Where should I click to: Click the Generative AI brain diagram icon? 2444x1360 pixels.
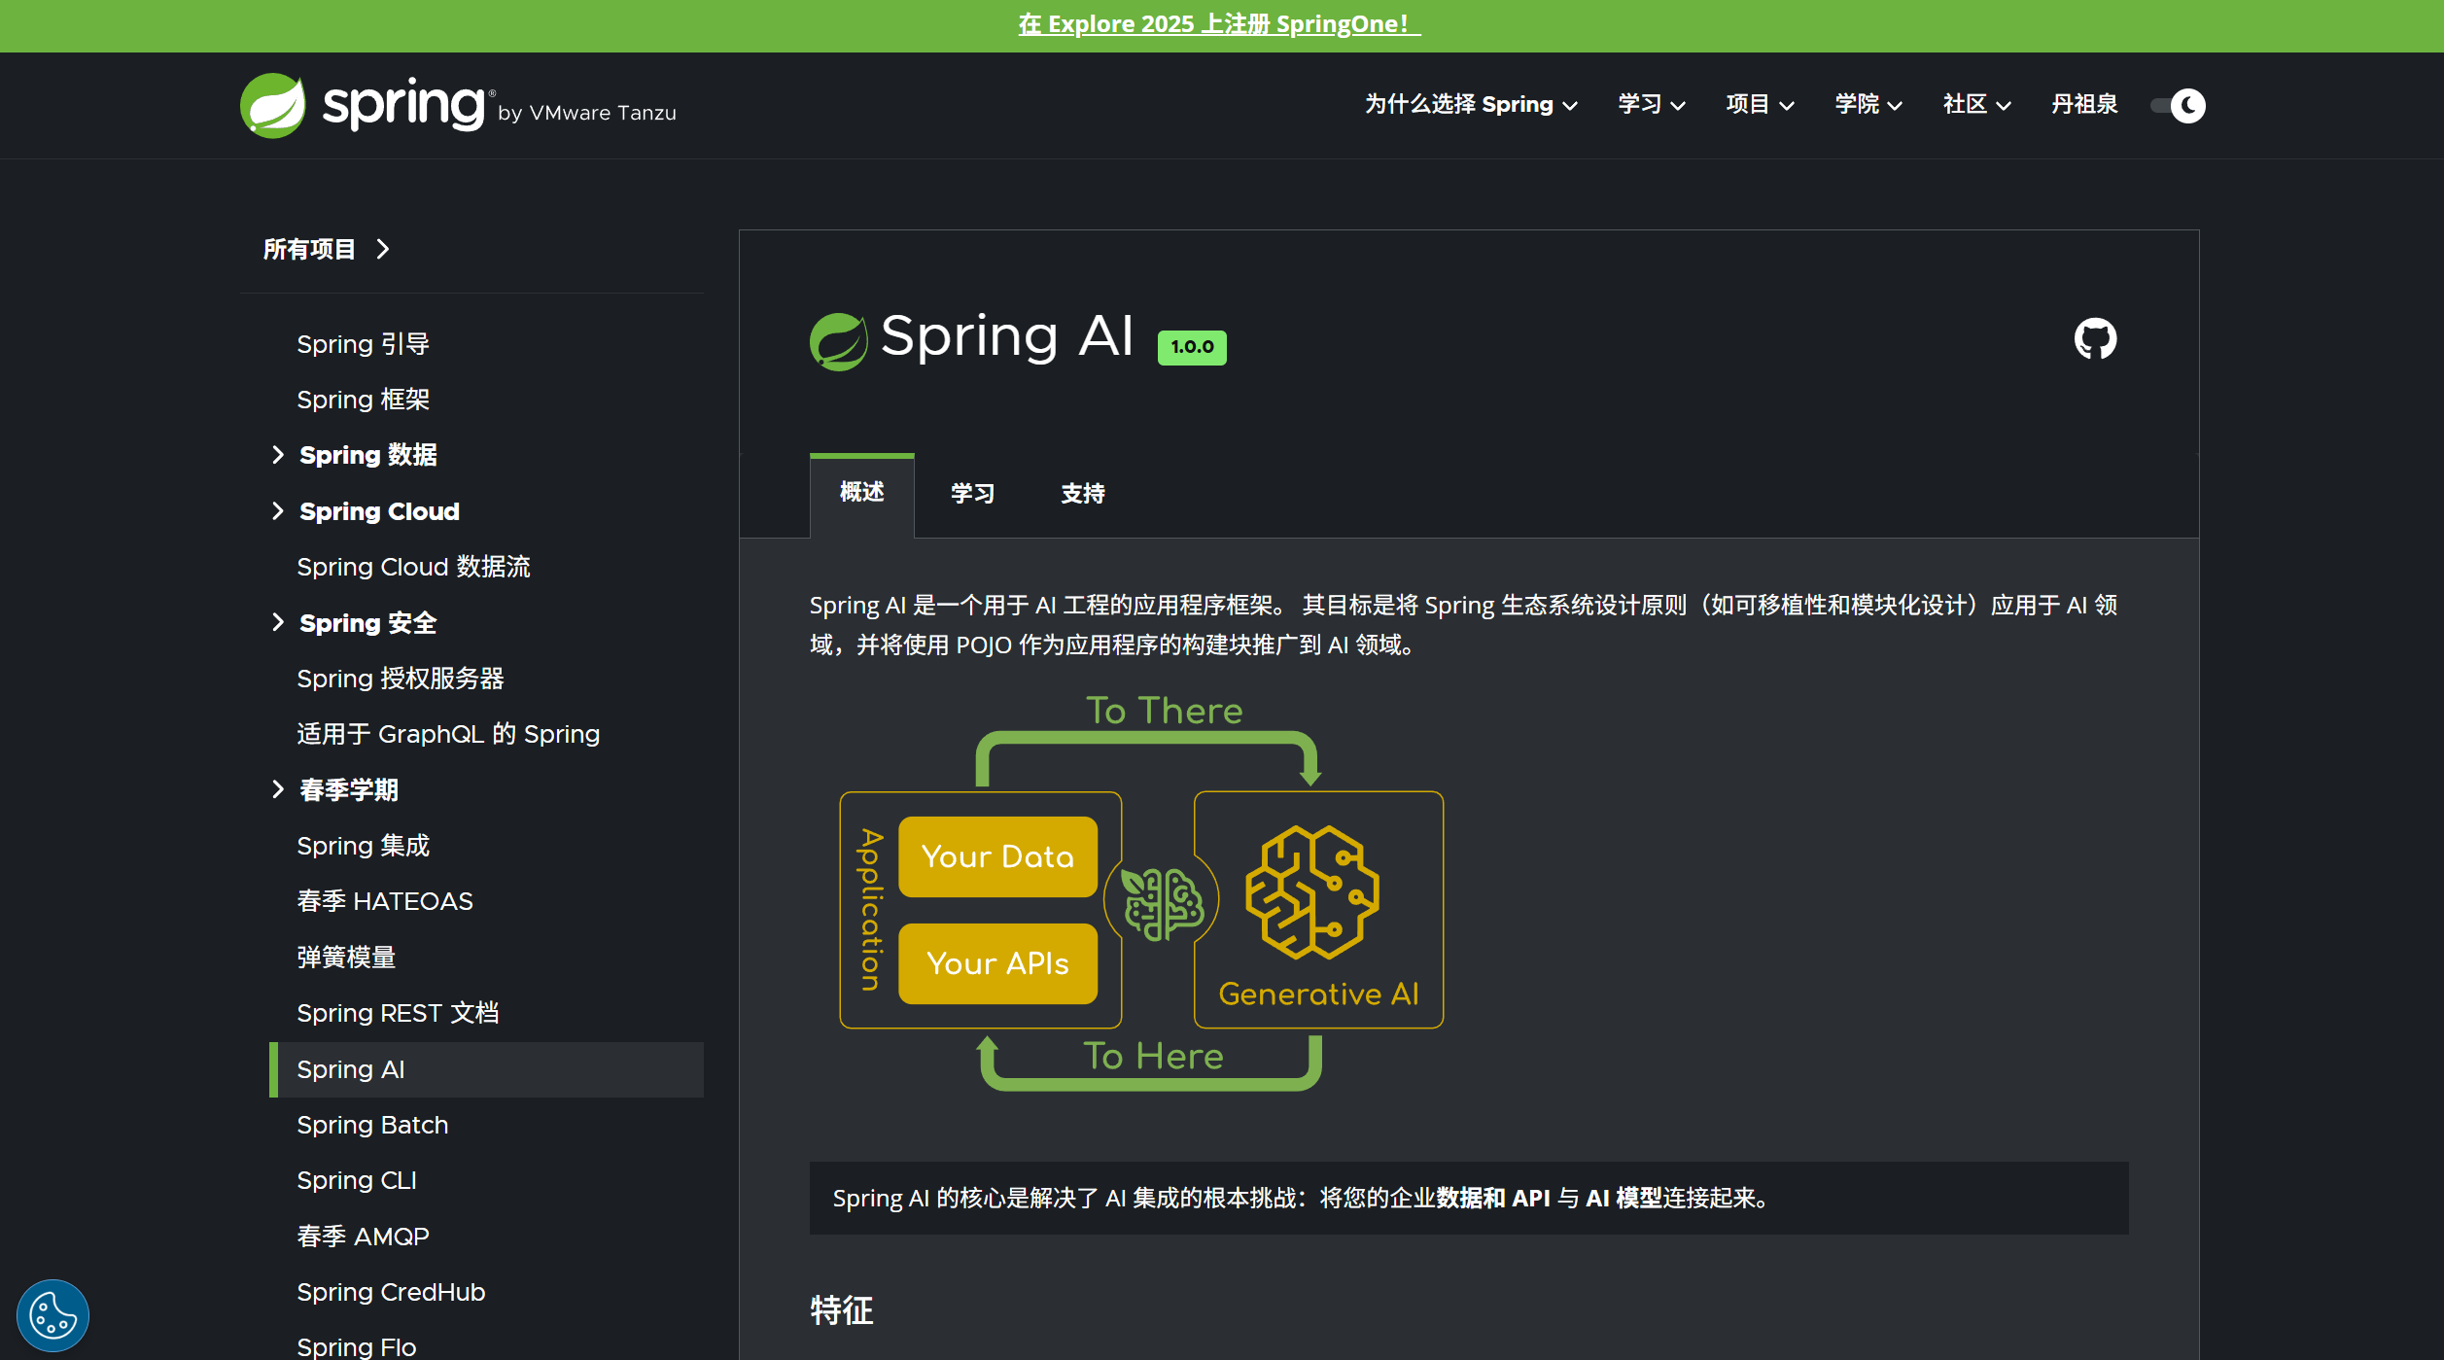pyautogui.click(x=1311, y=892)
